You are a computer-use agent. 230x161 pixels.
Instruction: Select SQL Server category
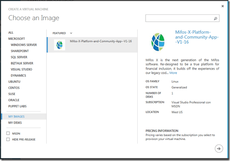click(19, 57)
